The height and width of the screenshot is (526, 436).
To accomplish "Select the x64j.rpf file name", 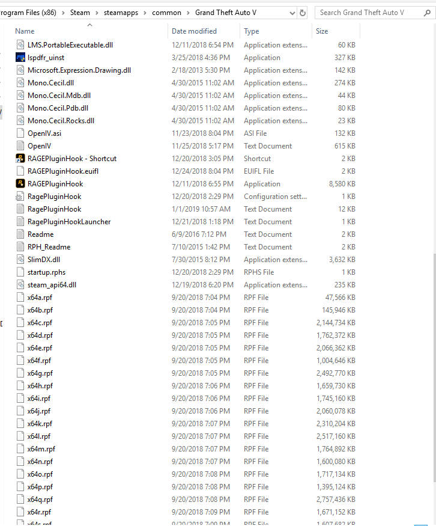I will click(38, 411).
